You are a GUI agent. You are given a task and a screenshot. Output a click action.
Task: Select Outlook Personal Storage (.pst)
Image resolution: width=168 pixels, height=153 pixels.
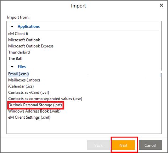coord(35,105)
